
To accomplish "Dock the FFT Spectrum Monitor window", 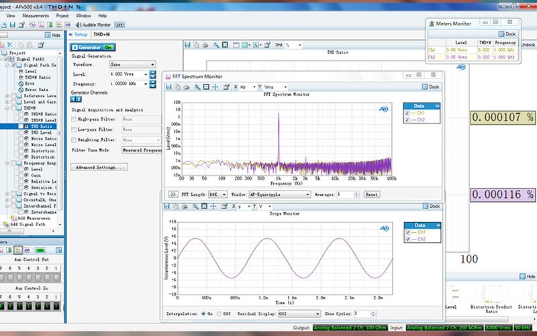I will coord(430,87).
